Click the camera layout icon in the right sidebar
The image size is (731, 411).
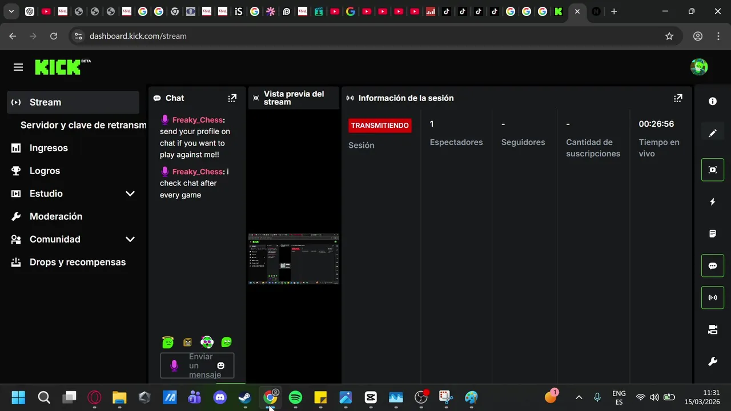(713, 329)
